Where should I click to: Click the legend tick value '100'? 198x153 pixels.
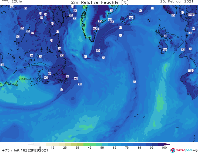[164, 148]
